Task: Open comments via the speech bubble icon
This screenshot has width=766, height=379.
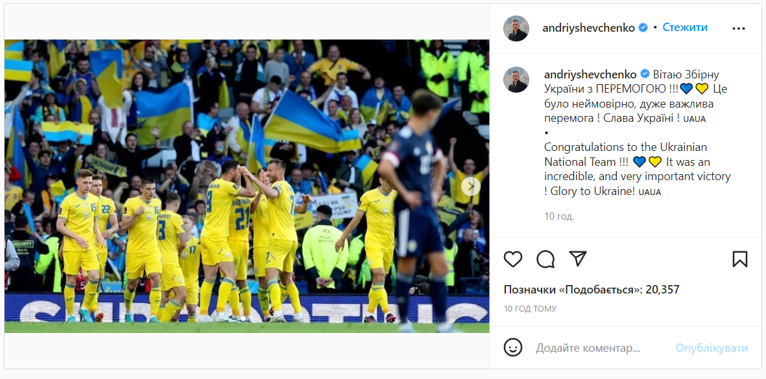Action: coord(545,259)
